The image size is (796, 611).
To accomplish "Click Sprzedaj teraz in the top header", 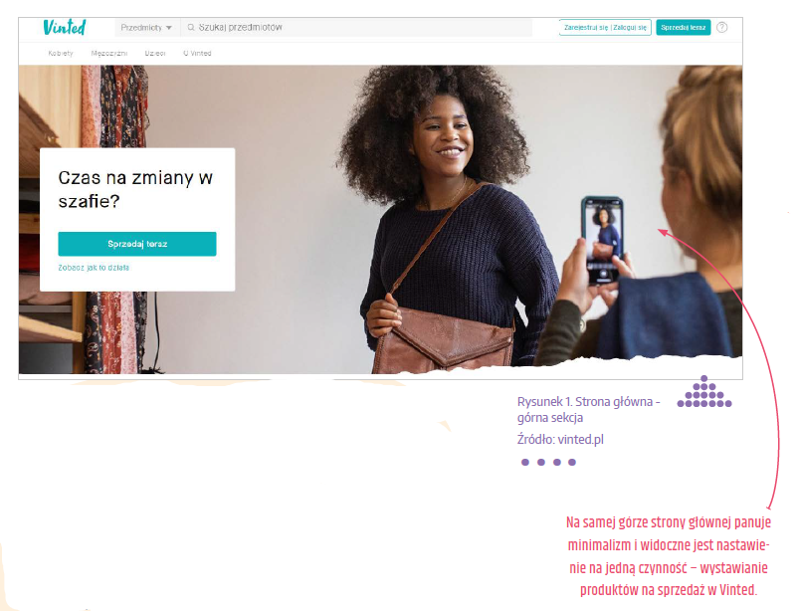I will pyautogui.click(x=684, y=28).
